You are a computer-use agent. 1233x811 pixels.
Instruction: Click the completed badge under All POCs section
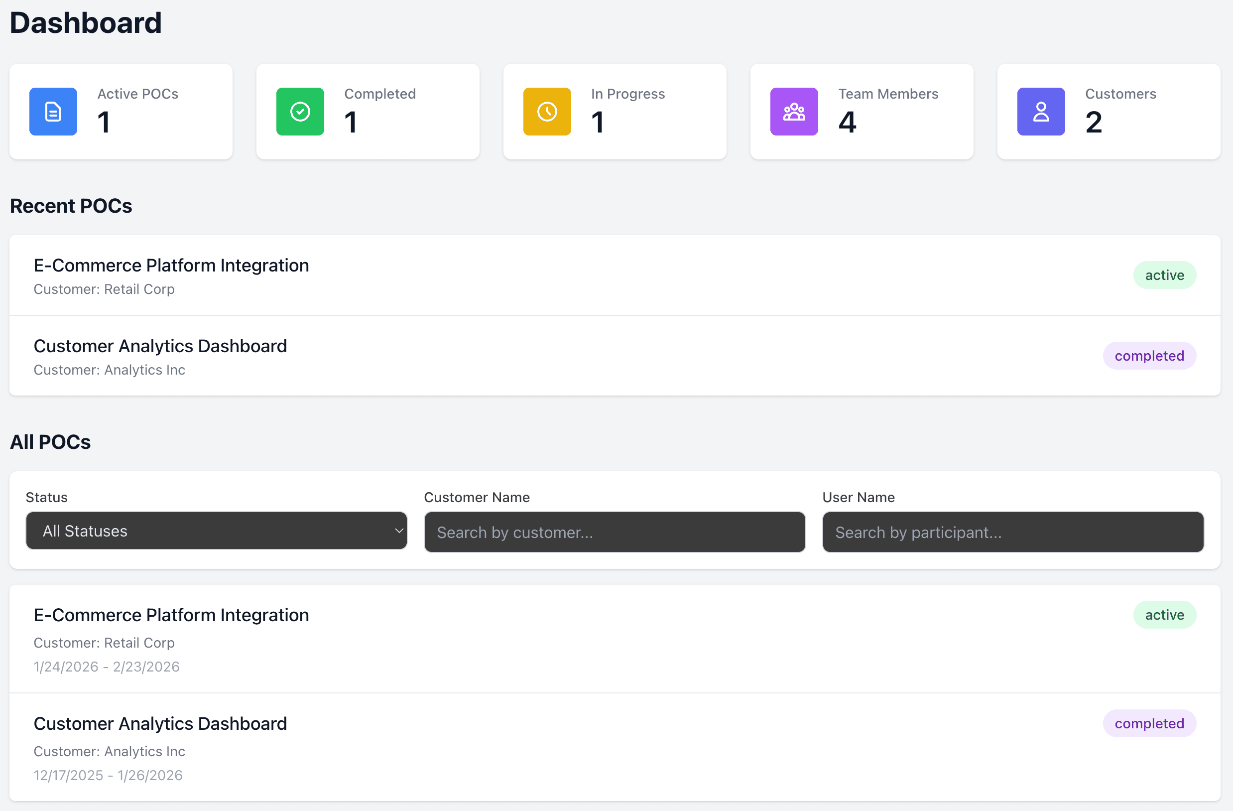[1150, 723]
